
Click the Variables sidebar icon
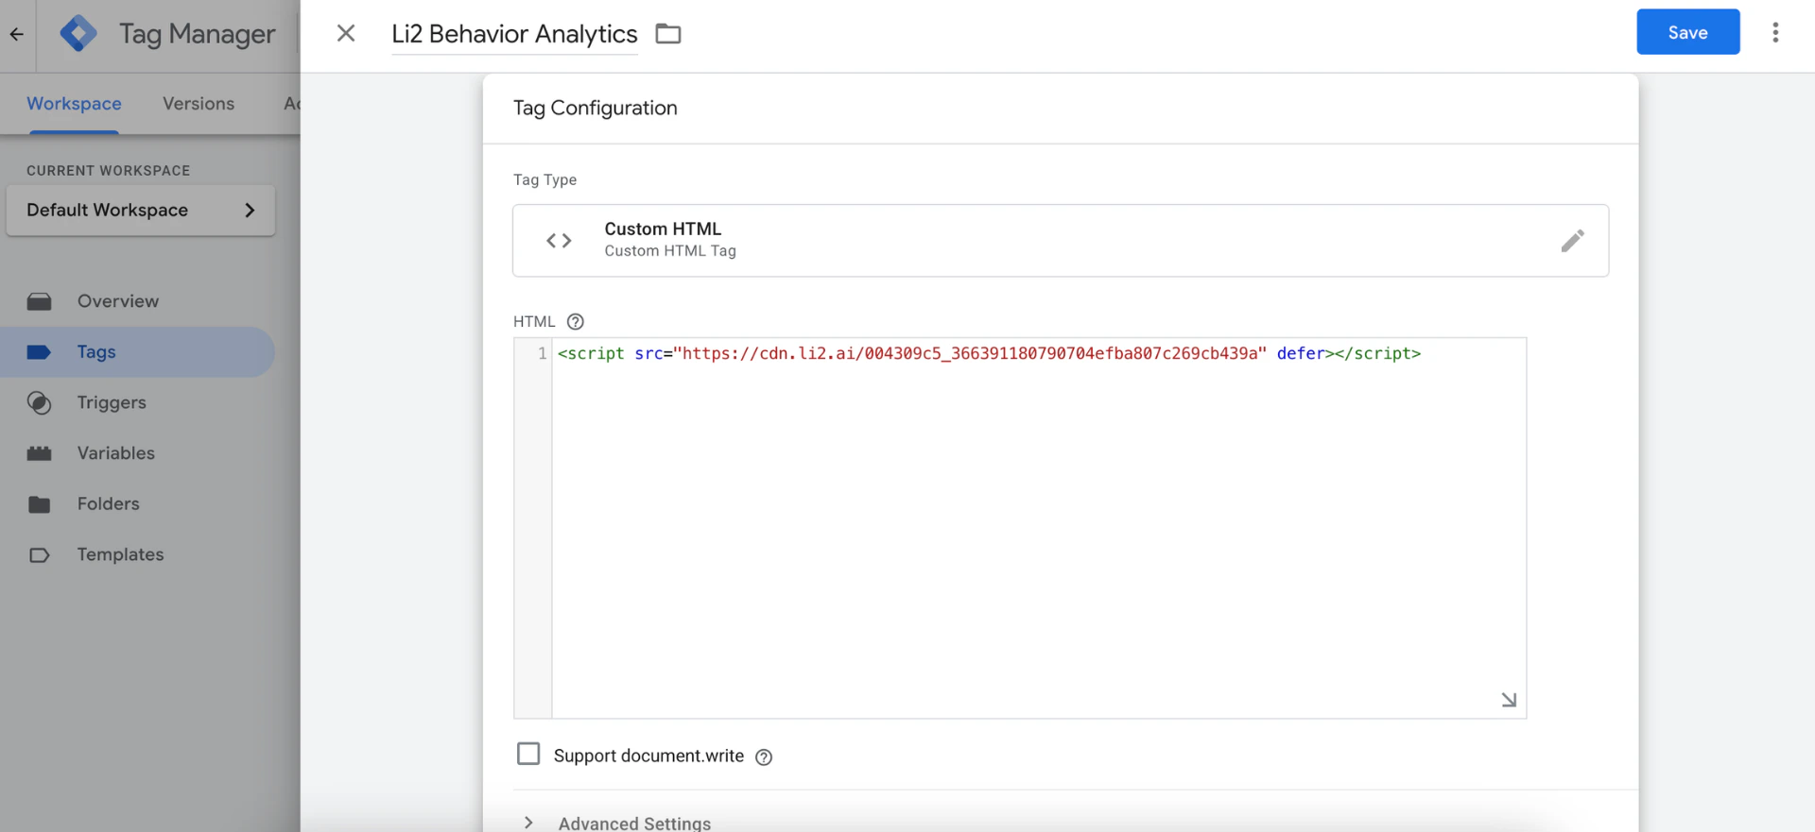[40, 453]
